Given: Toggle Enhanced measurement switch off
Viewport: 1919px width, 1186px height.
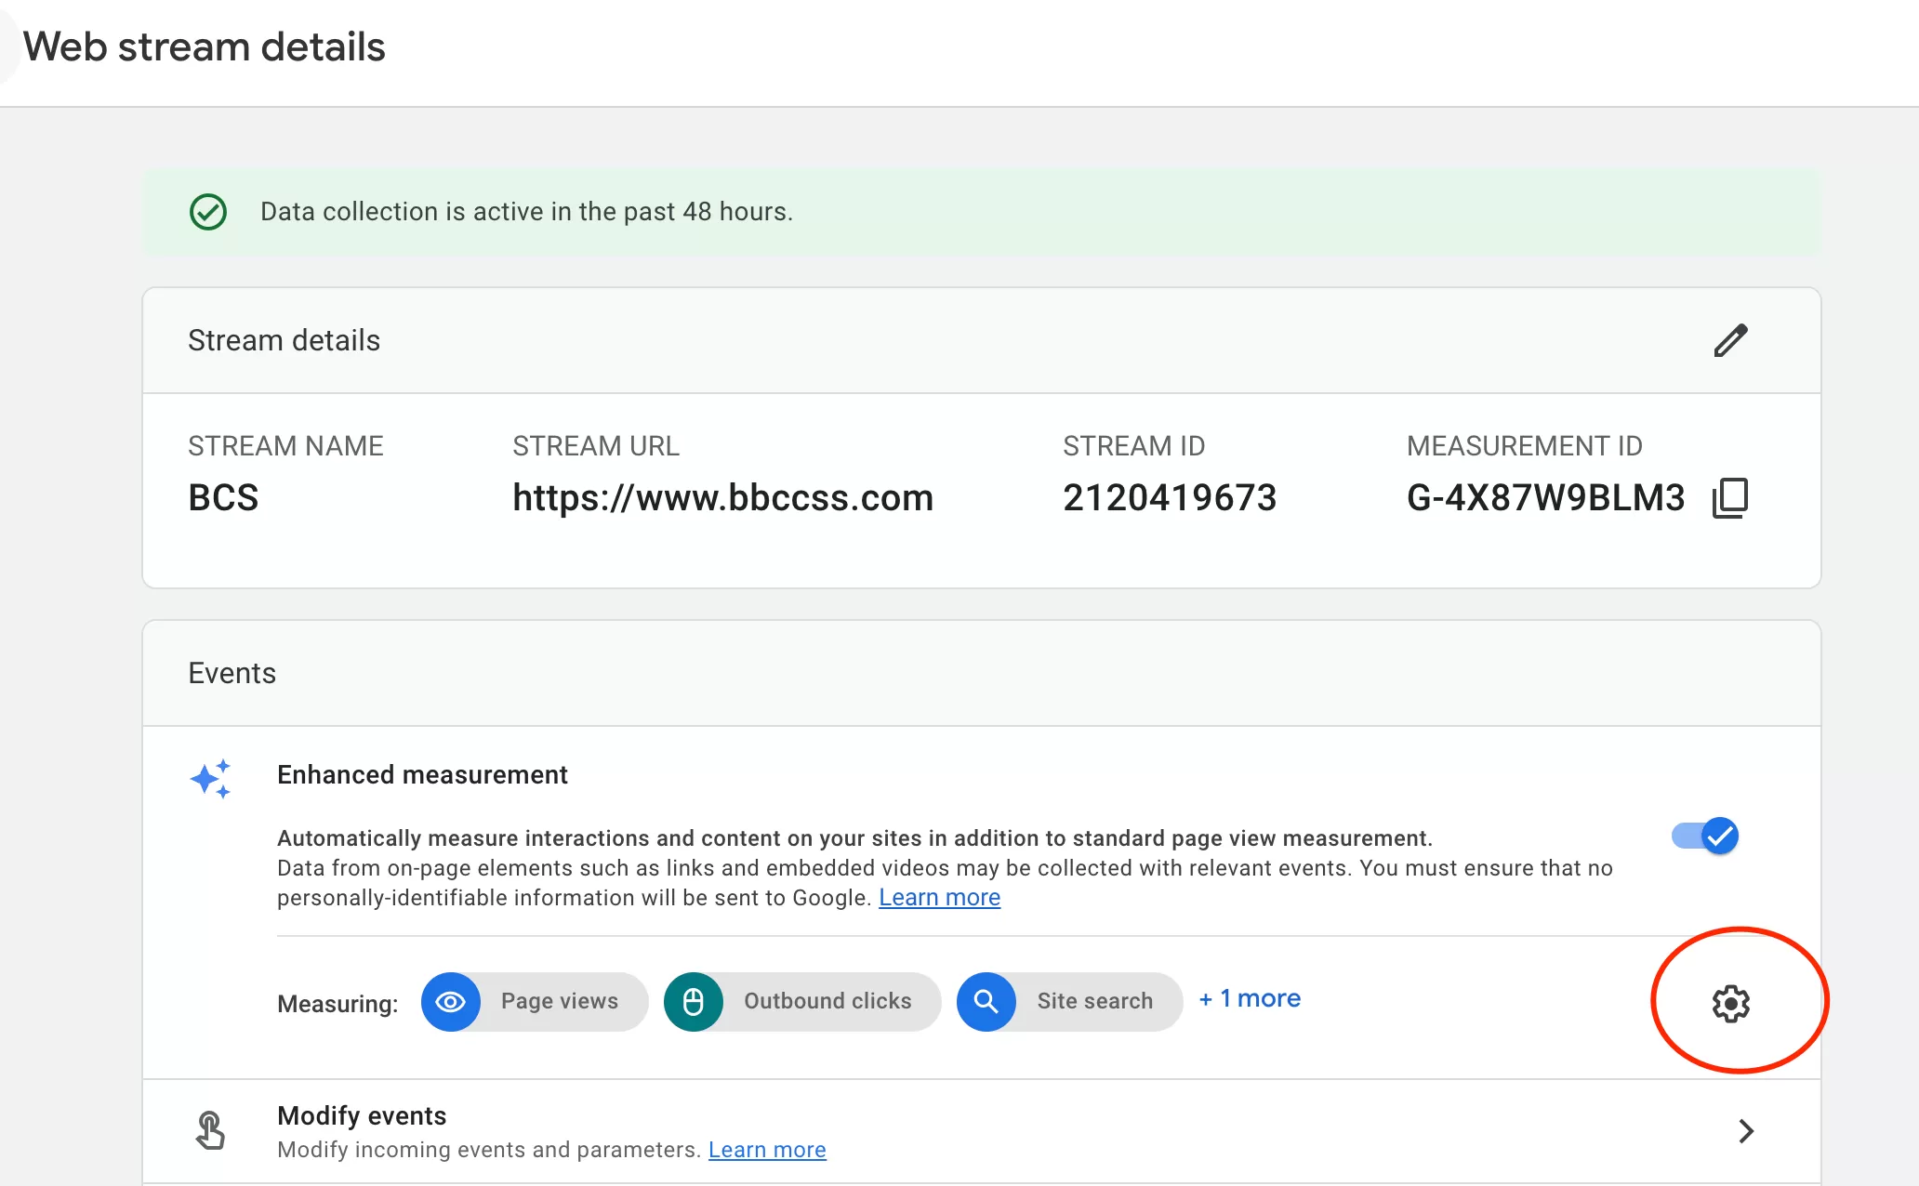Looking at the screenshot, I should coord(1705,836).
